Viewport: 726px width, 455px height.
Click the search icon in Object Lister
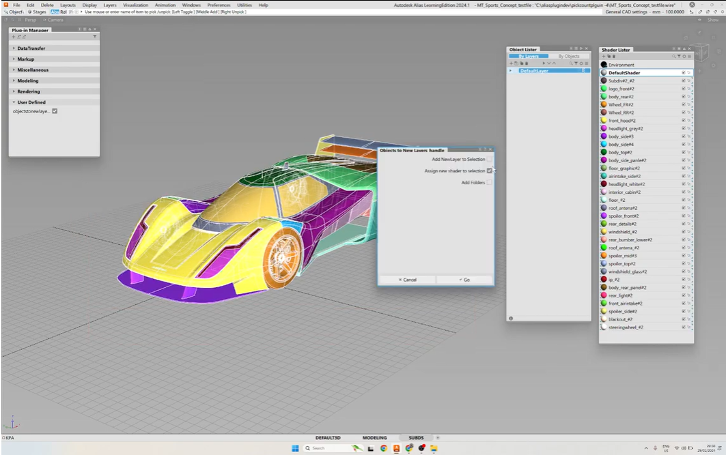[x=571, y=63]
